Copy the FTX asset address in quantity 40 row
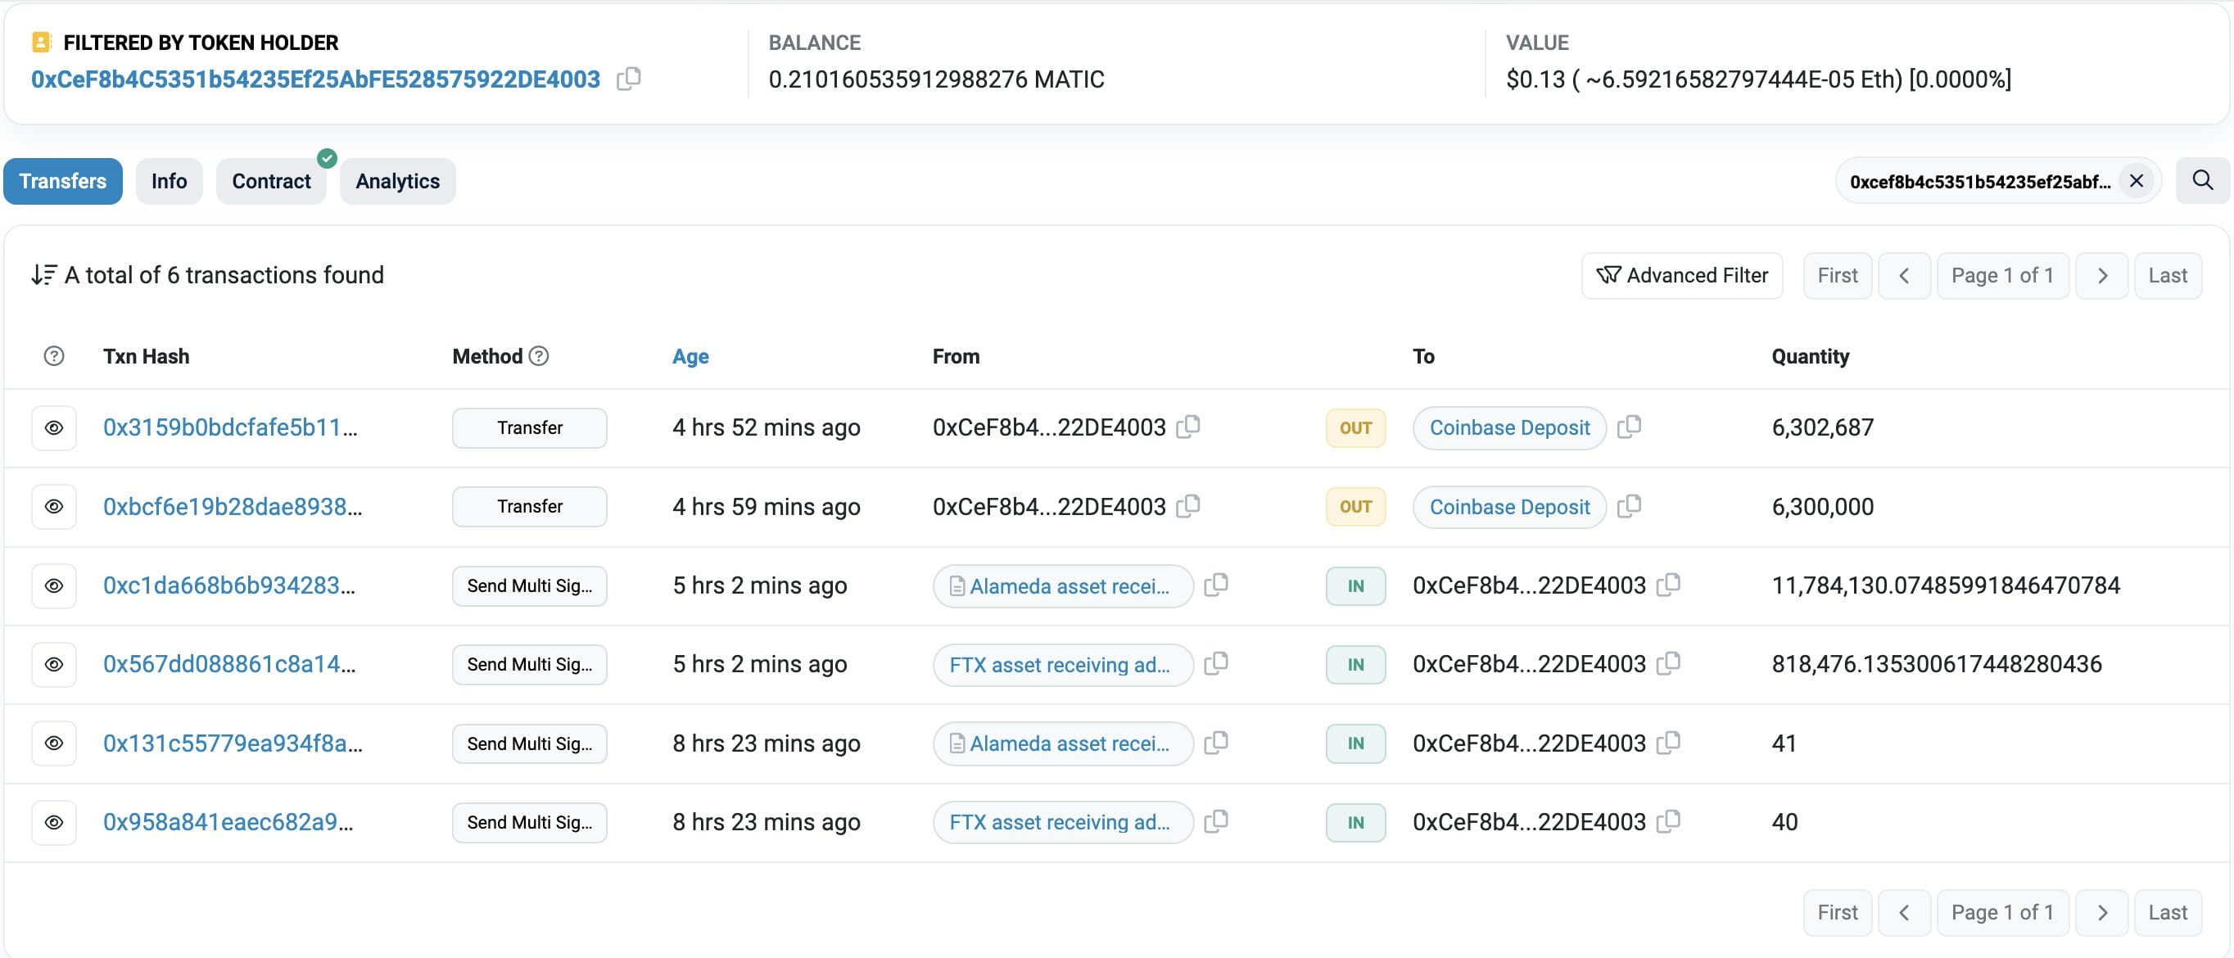2234x958 pixels. 1217,821
